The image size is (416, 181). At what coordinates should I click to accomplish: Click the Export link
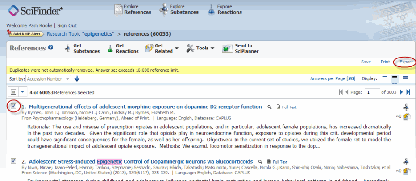tap(406, 62)
